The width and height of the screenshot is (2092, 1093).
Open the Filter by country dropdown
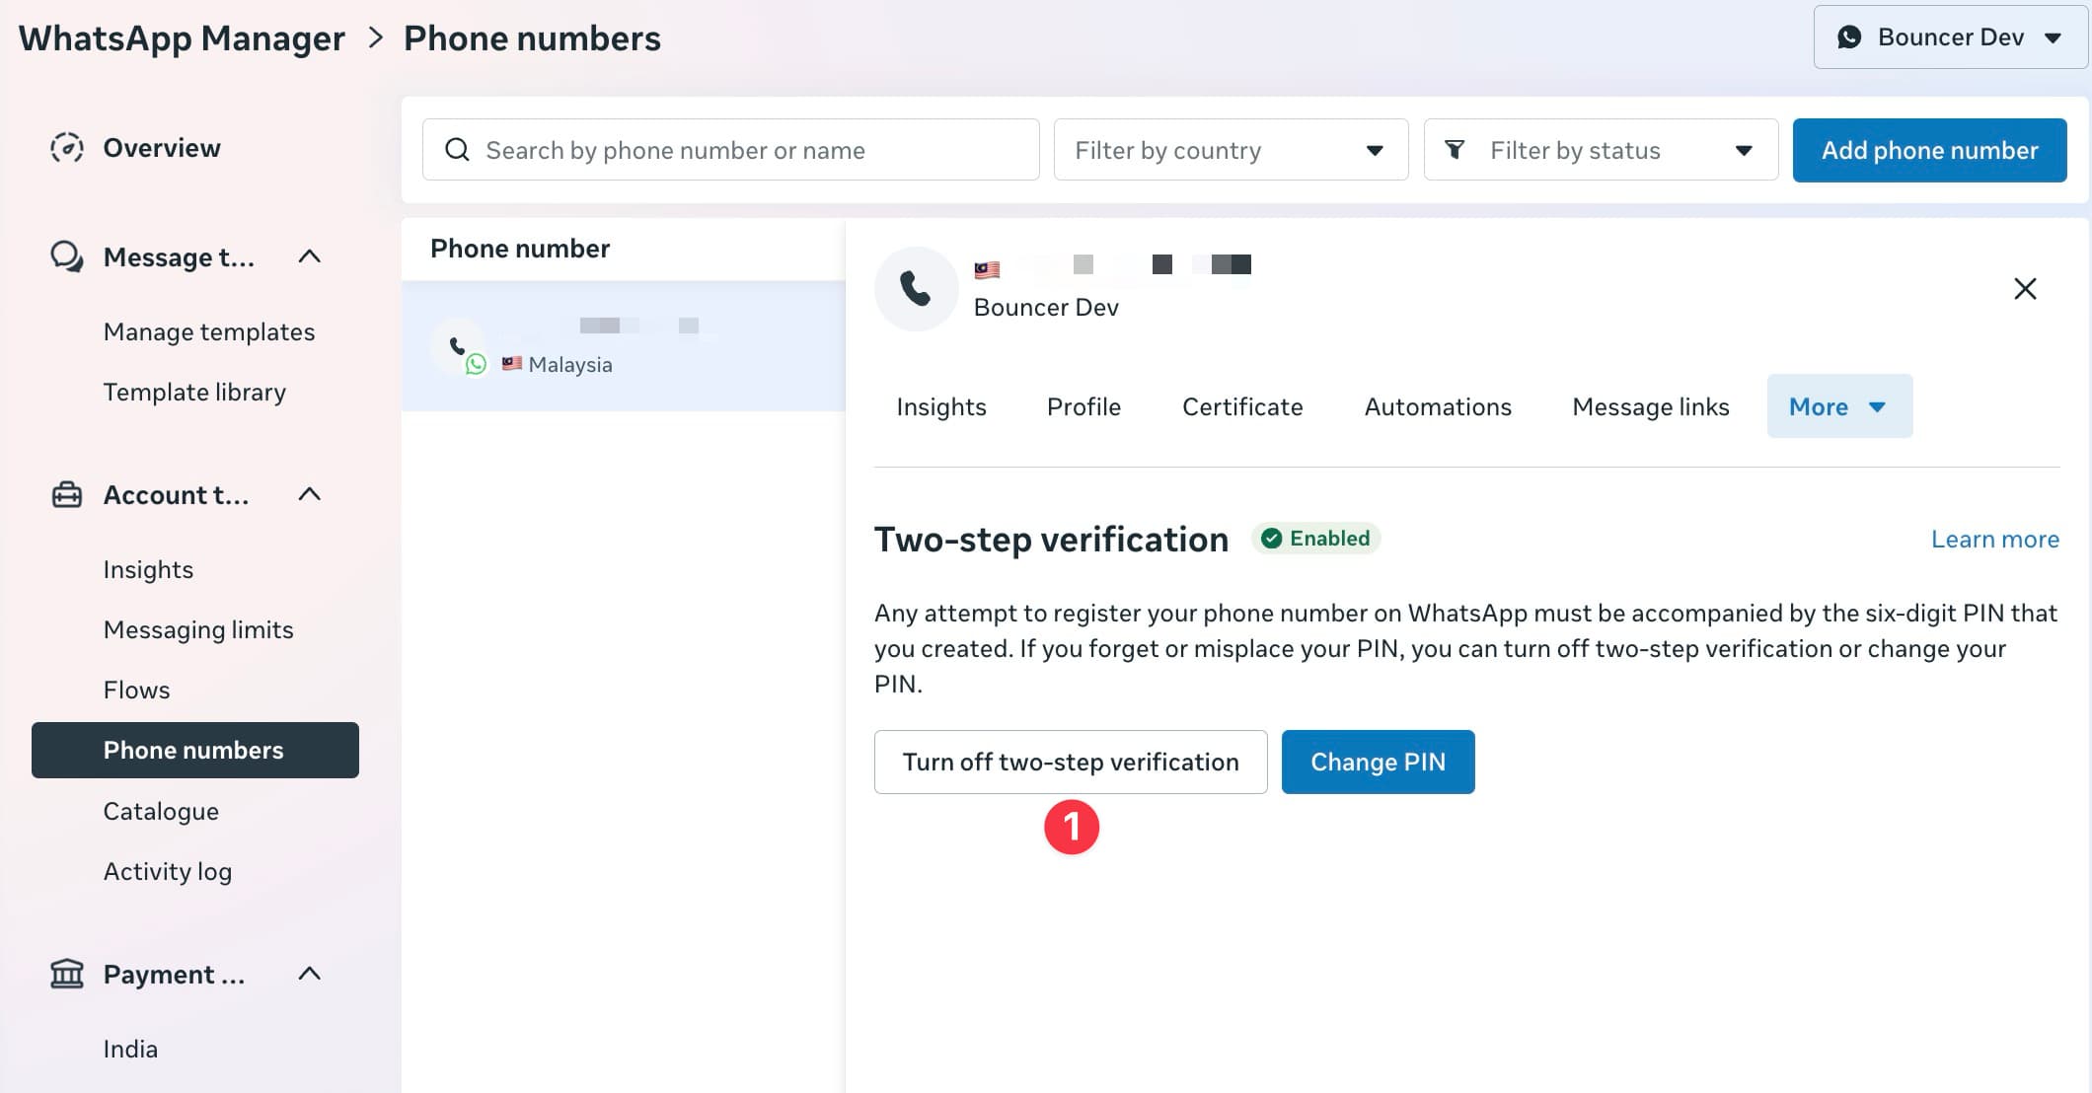1231,150
